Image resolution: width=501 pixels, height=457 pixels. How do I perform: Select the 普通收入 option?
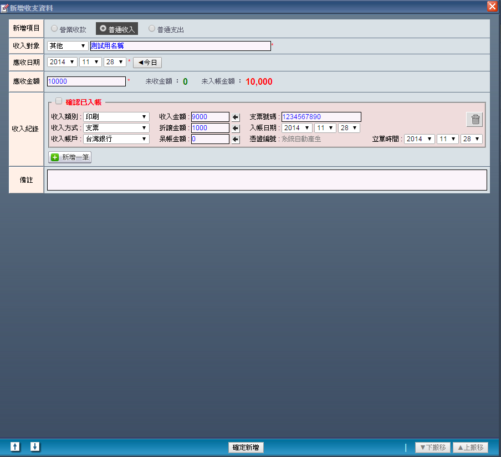click(x=117, y=29)
